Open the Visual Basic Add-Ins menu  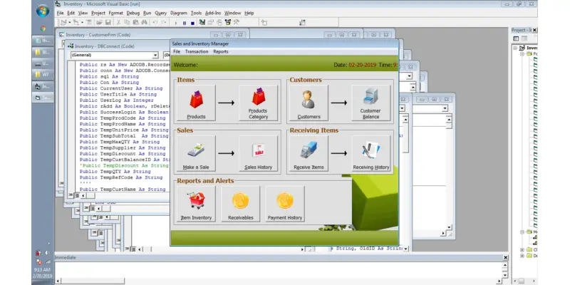213,13
